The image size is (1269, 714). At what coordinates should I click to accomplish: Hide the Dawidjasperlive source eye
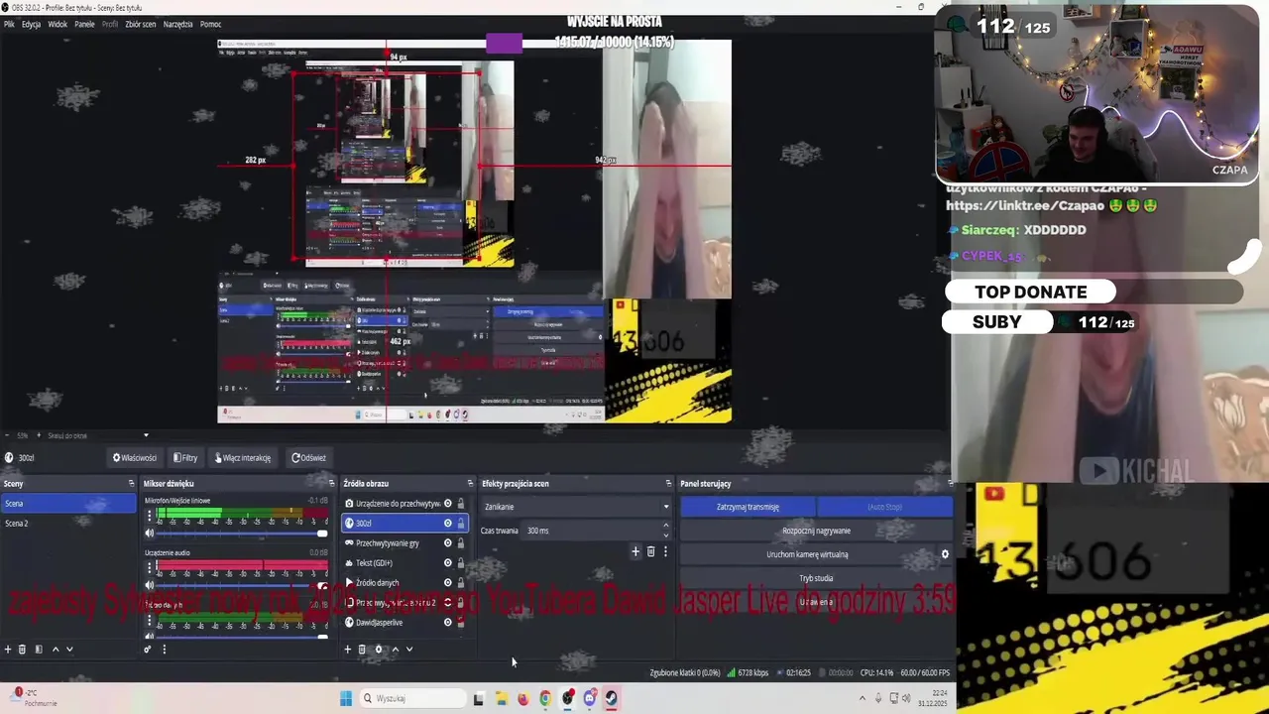pos(448,623)
